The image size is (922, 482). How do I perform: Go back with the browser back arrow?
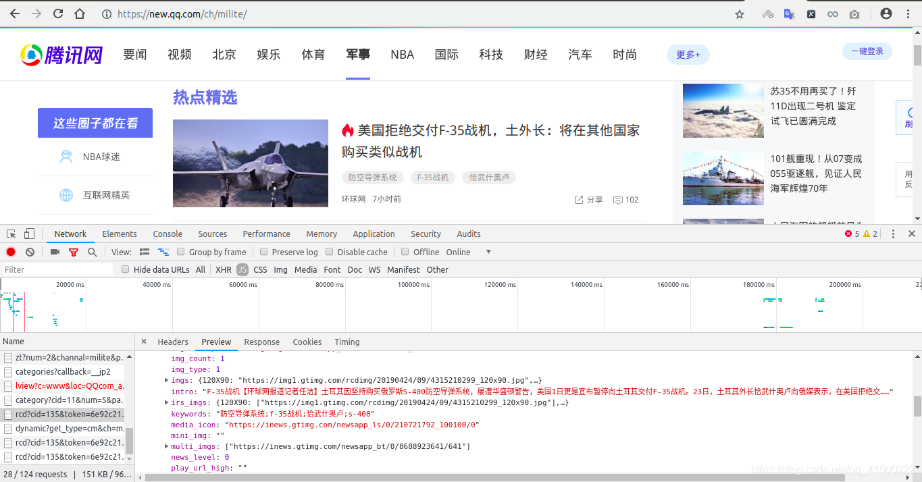[x=15, y=14]
